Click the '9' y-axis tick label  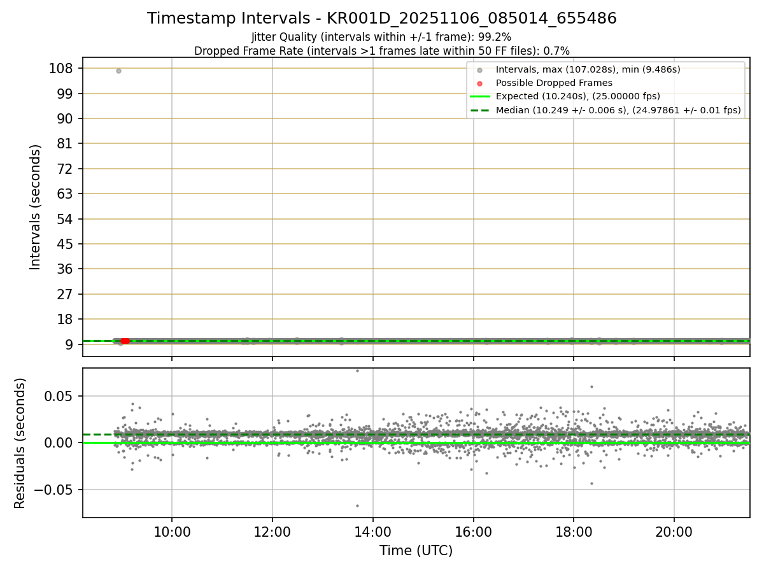point(69,344)
